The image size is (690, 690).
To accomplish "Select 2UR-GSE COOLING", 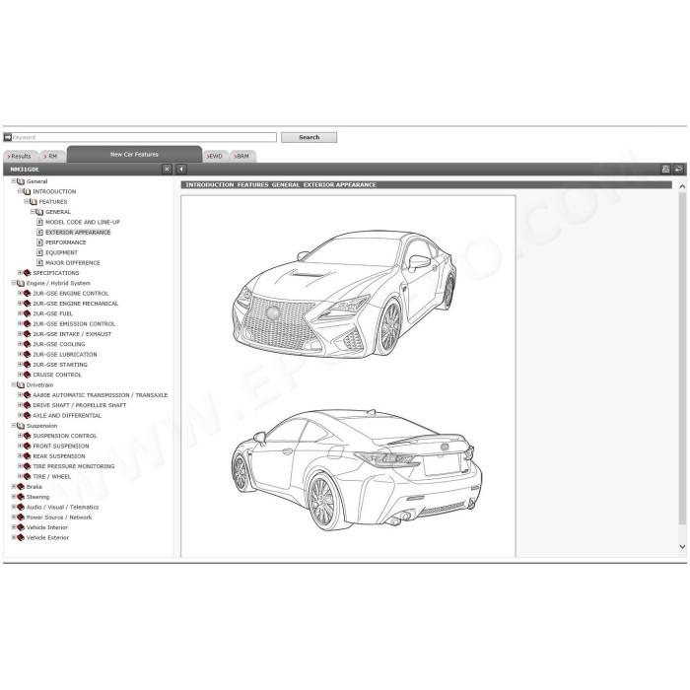I will [59, 344].
